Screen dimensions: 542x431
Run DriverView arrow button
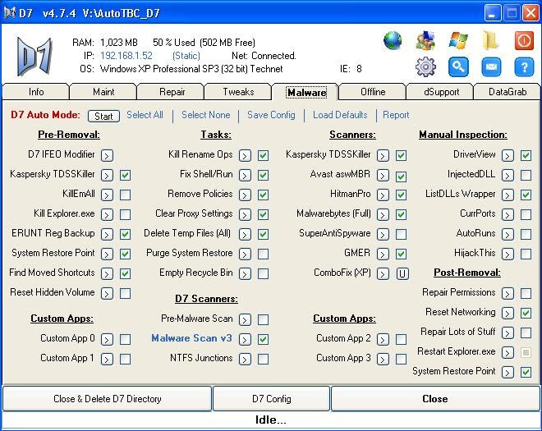[508, 155]
